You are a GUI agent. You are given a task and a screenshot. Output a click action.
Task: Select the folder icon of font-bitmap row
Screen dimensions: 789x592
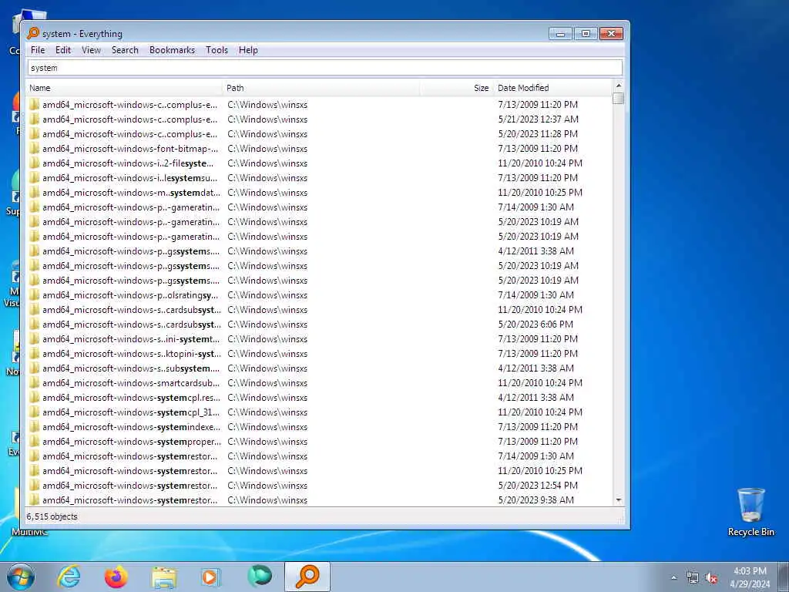[34, 149]
